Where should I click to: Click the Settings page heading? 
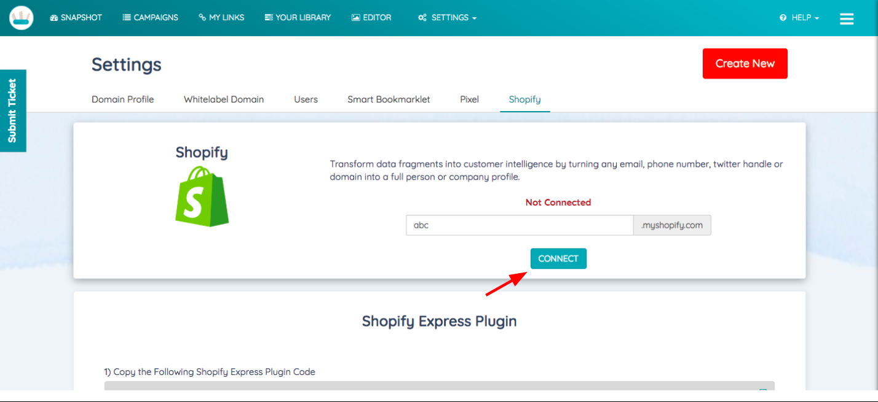point(127,64)
